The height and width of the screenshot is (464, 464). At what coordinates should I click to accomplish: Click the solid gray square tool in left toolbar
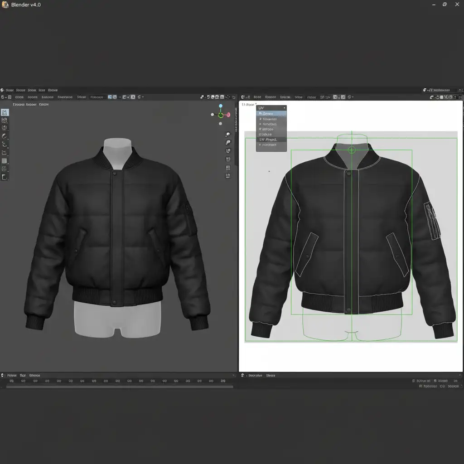pyautogui.click(x=5, y=161)
